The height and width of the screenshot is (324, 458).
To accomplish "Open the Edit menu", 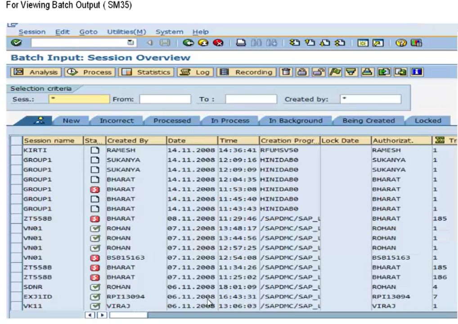I will point(63,32).
